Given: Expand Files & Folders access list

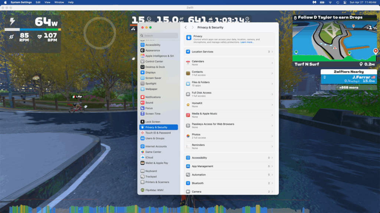Looking at the screenshot, I should pyautogui.click(x=229, y=84).
